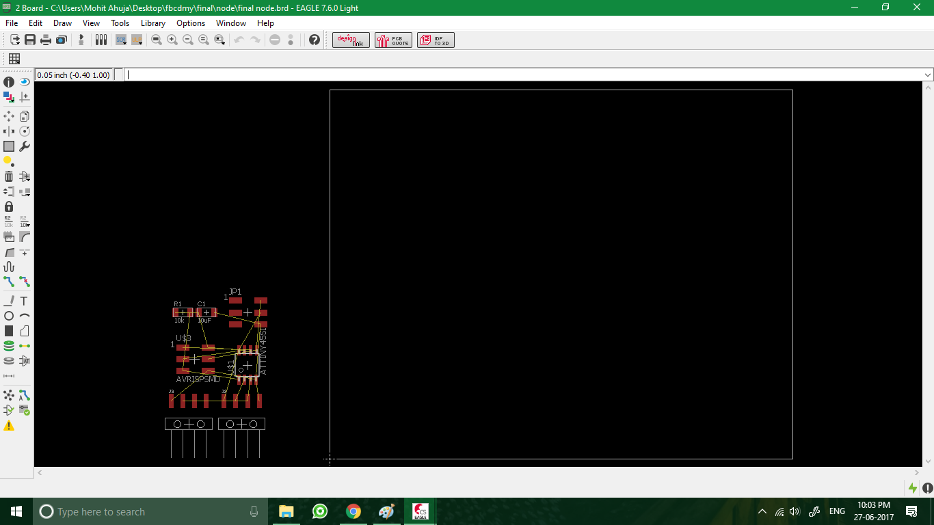This screenshot has height=525, width=934.
Task: Switch to the schematic editor
Action: tap(81, 40)
